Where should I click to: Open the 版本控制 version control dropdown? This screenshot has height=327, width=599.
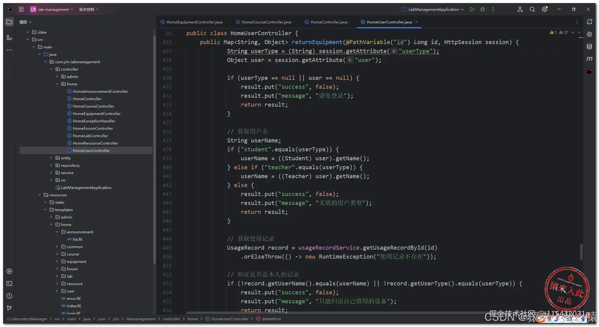tap(89, 9)
